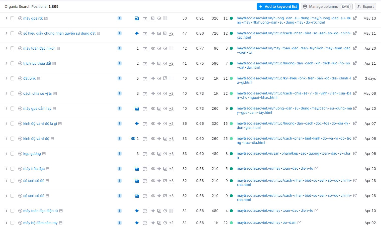Click the green KD dot in máy toàn đạc nikon row

click(231, 48)
